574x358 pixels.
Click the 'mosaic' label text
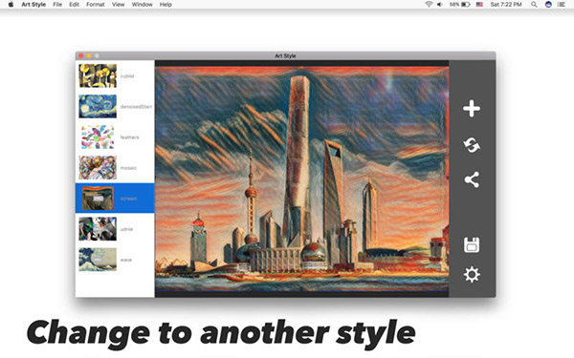128,168
